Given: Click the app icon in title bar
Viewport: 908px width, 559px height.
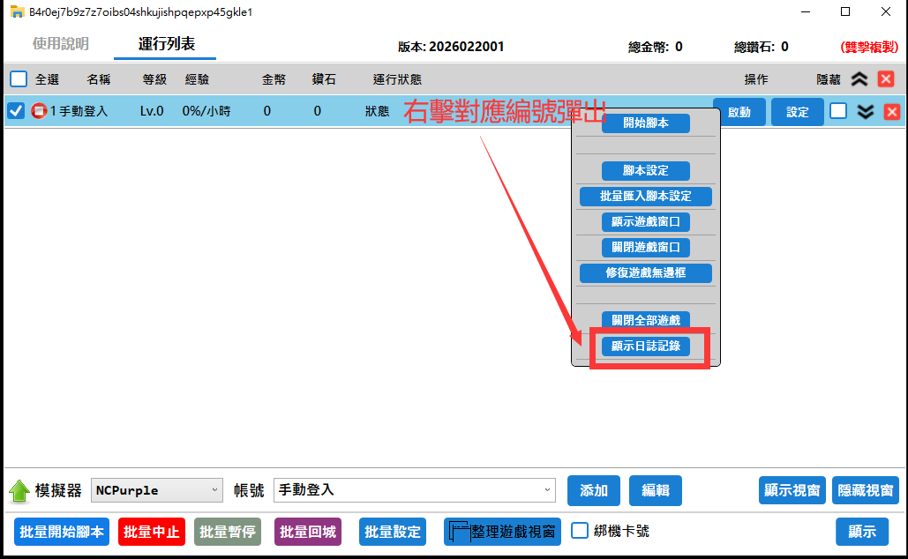Looking at the screenshot, I should [15, 12].
